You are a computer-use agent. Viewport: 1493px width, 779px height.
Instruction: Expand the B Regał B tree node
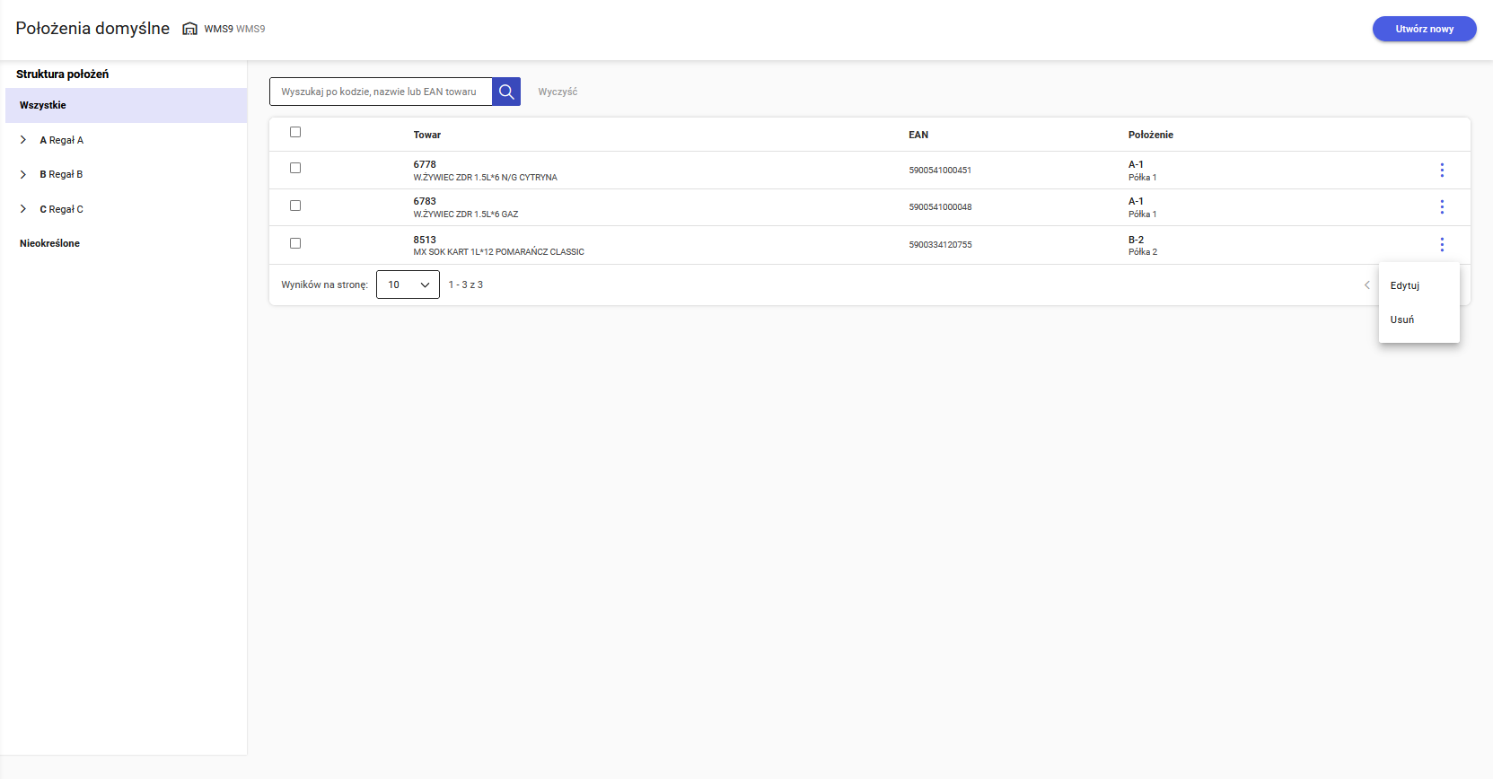23,174
